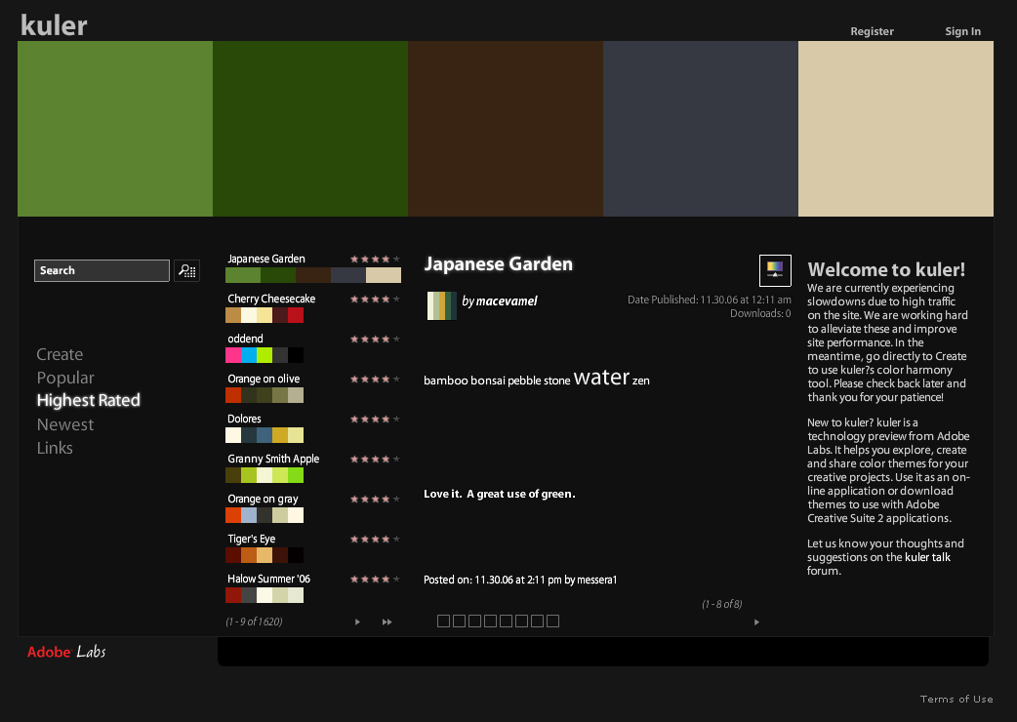This screenshot has width=1017, height=722.
Task: Click the 'bamboo' tag
Action: tap(446, 381)
